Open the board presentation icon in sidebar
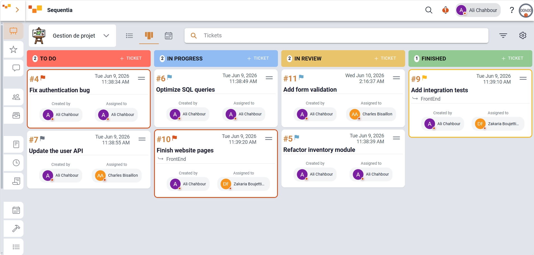This screenshot has height=255, width=534. pyautogui.click(x=13, y=31)
